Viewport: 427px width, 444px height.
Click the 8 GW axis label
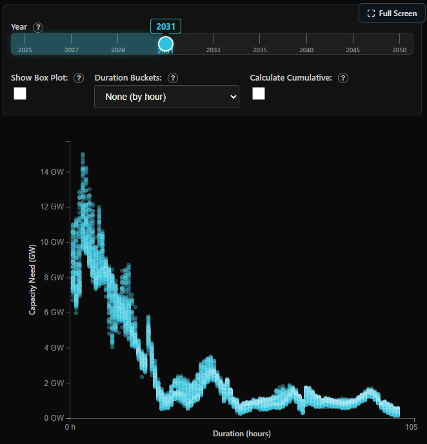[x=54, y=277]
